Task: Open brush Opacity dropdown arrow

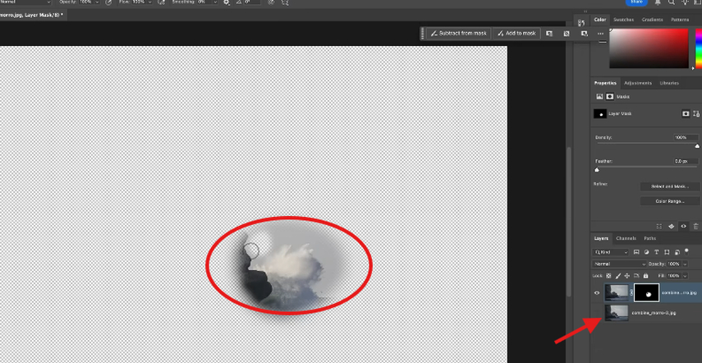Action: point(97,2)
